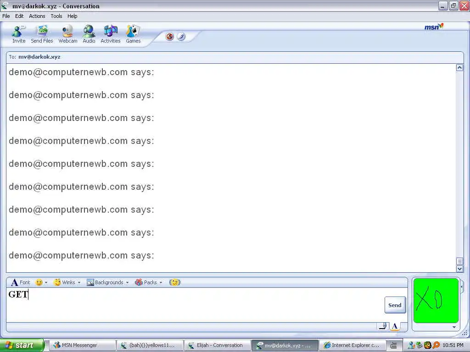Image resolution: width=470 pixels, height=352 pixels.
Task: Click the Invite contact icon
Action: (x=18, y=34)
